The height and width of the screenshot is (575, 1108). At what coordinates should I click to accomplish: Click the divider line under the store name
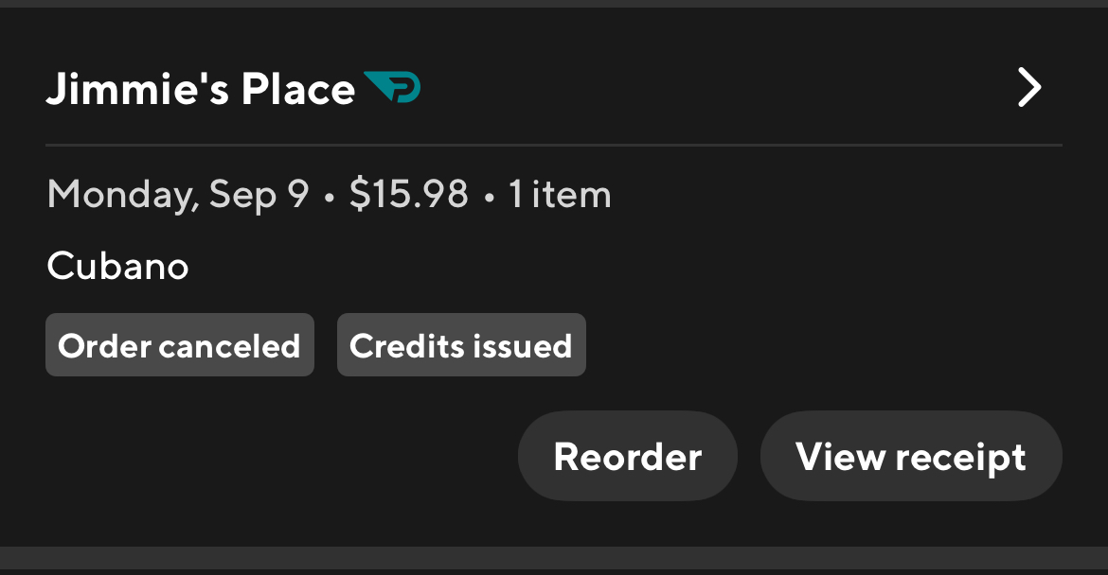coord(553,146)
